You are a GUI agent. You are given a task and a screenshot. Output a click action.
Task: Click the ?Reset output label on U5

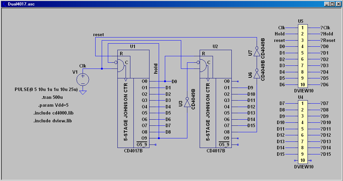[328, 41]
